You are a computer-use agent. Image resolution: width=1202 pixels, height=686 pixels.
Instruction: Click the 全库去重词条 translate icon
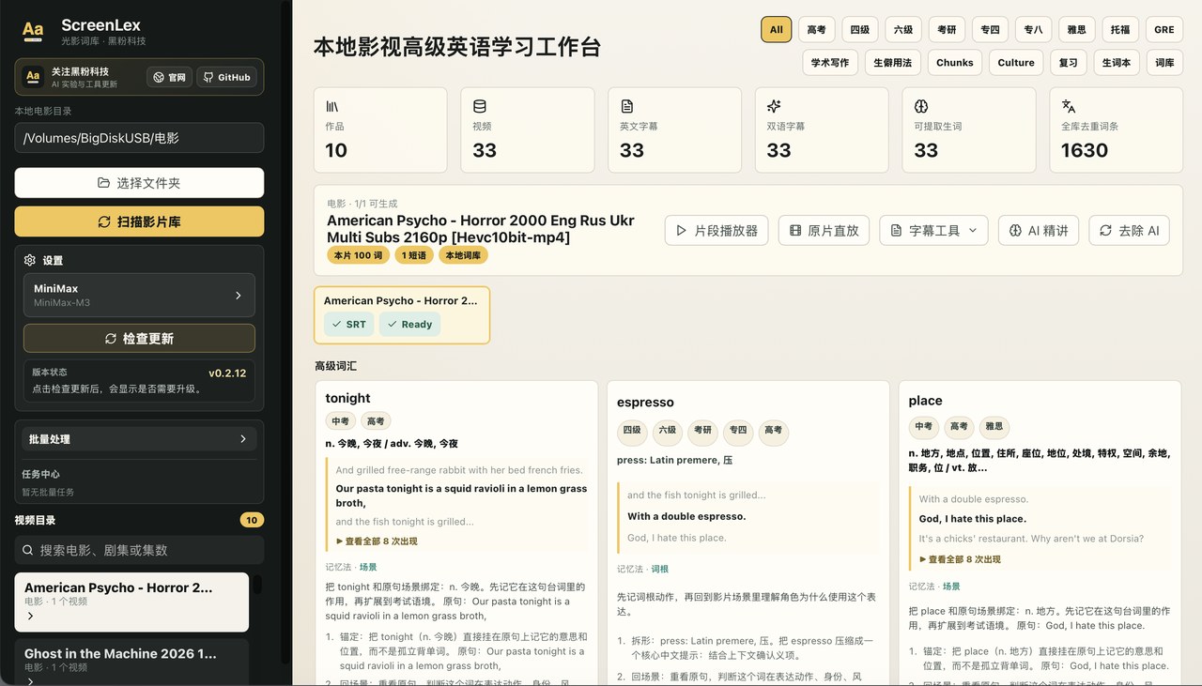point(1069,106)
